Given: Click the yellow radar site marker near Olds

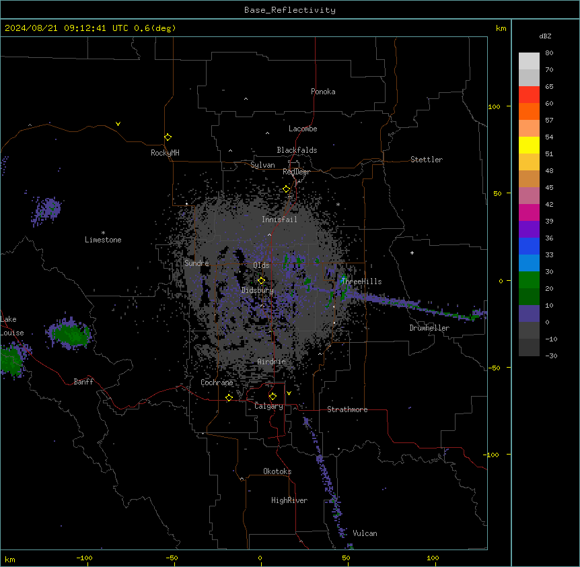Looking at the screenshot, I should (x=262, y=281).
